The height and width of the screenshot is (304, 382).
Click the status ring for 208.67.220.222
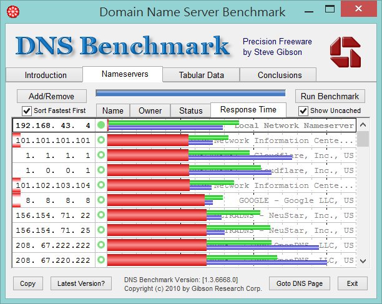(101, 260)
